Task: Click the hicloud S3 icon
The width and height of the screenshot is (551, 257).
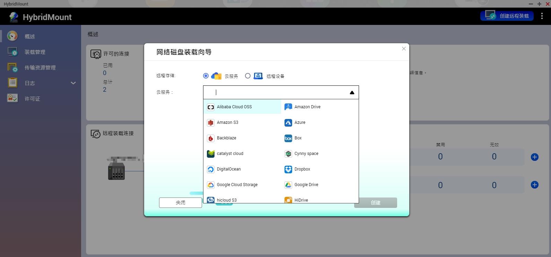Action: click(211, 200)
